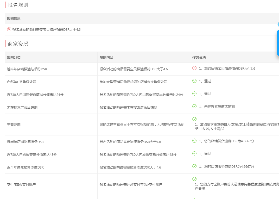Click green check beside 未在搜索屏蔽店铺期 status
The image size is (279, 199).
click(194, 106)
